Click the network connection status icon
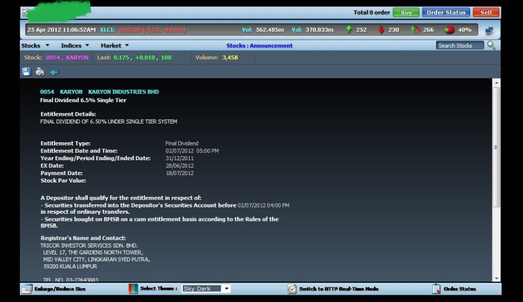The height and width of the screenshot is (302, 523). (x=489, y=30)
